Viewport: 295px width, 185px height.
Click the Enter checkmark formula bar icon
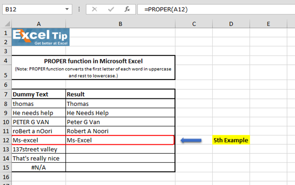point(111,9)
